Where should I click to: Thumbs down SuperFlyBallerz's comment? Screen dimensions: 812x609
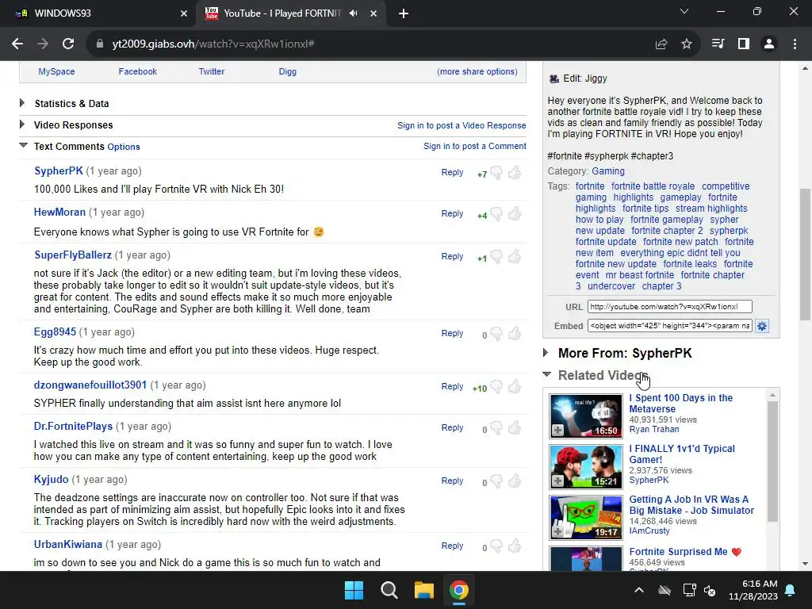[x=496, y=258]
